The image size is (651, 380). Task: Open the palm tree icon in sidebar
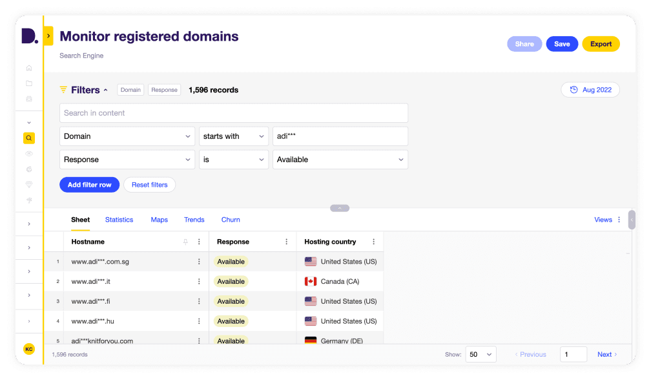click(x=29, y=200)
